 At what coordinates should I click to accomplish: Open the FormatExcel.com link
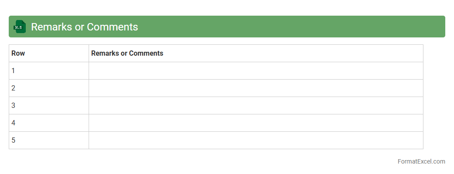pos(421,161)
